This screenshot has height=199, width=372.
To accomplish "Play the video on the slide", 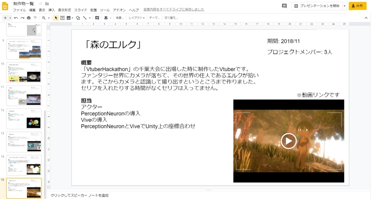I will [288, 141].
